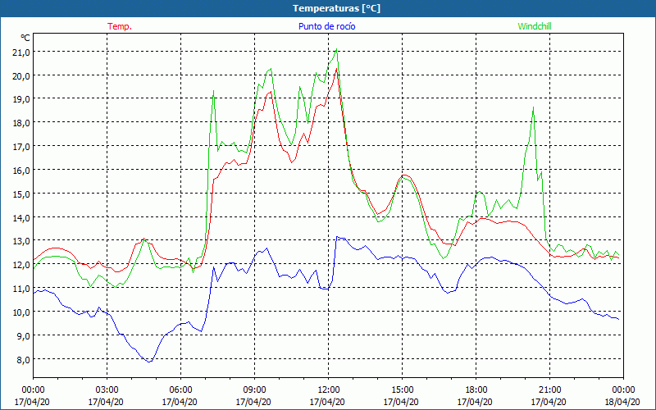
Task: Click the 17/04/20 date beneath 12:00
Action: pos(327,402)
